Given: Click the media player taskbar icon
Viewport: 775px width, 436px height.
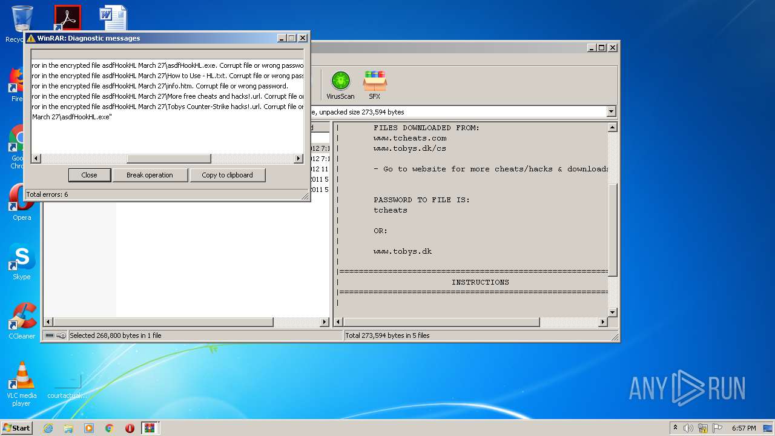Looking at the screenshot, I should [x=89, y=428].
